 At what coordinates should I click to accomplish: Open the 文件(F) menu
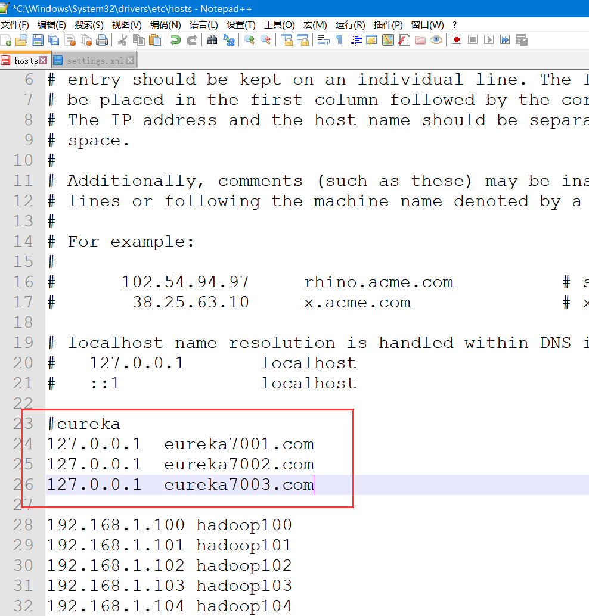(15, 25)
